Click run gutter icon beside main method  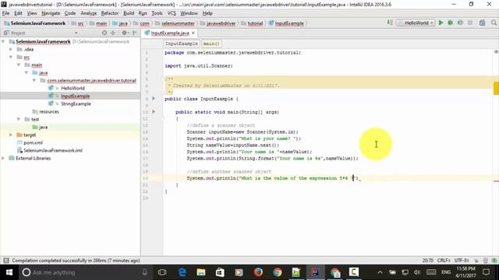tap(154, 112)
